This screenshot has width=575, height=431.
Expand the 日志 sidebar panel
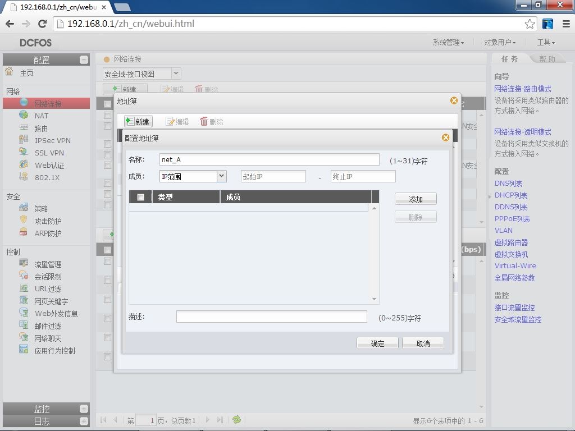84,421
